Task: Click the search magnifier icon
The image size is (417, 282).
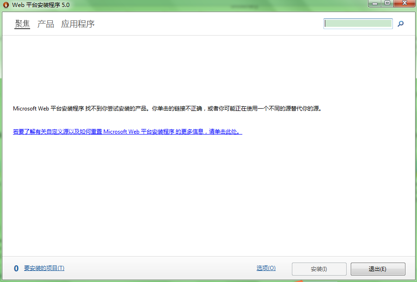Action: coord(400,24)
